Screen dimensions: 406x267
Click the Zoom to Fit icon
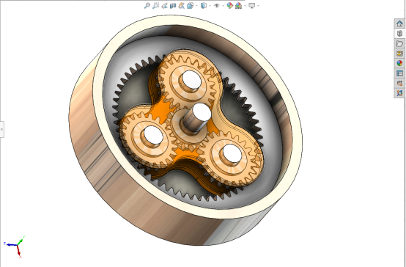pos(147,6)
